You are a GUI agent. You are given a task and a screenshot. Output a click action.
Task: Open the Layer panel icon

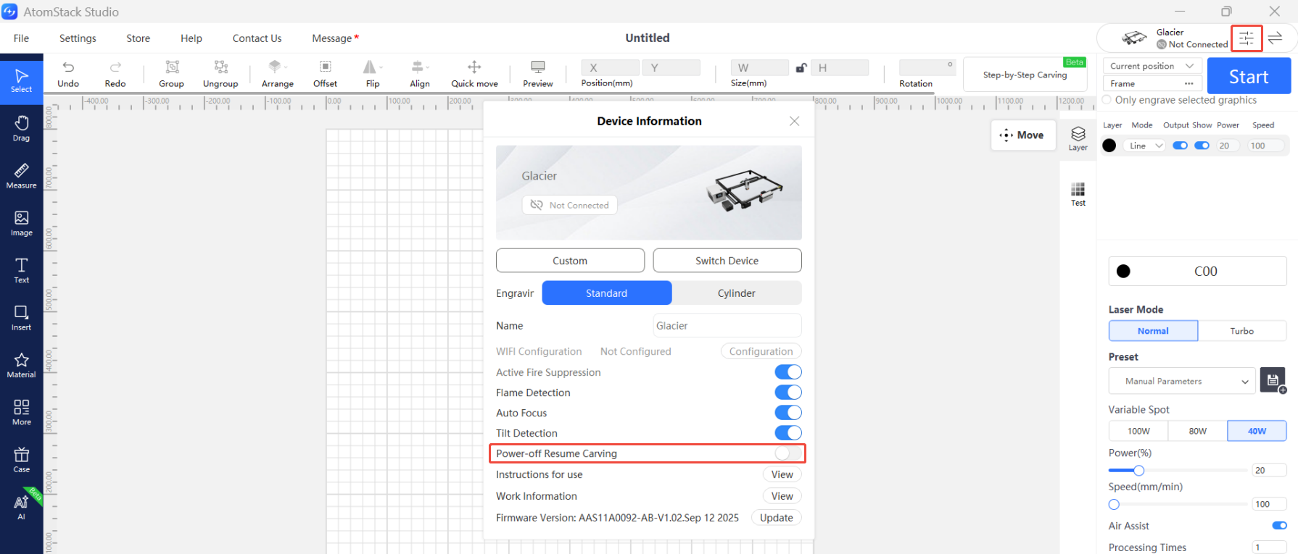tap(1078, 138)
